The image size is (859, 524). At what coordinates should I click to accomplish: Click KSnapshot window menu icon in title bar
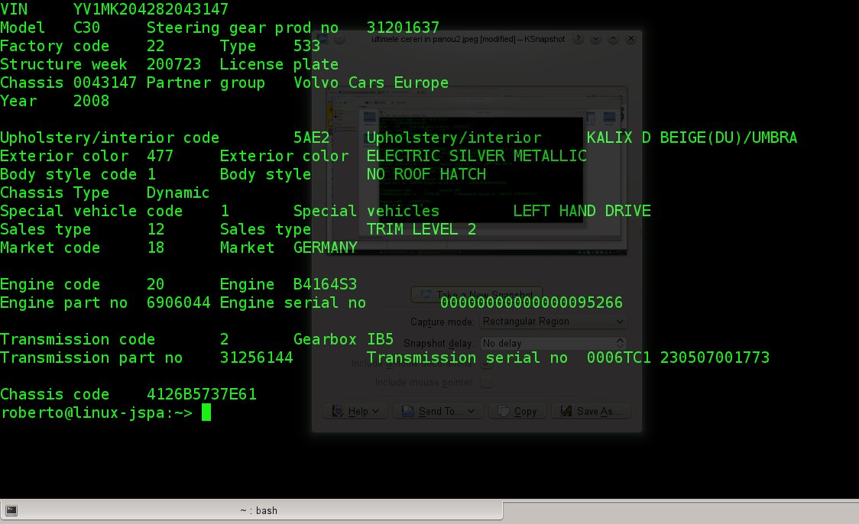pos(323,40)
